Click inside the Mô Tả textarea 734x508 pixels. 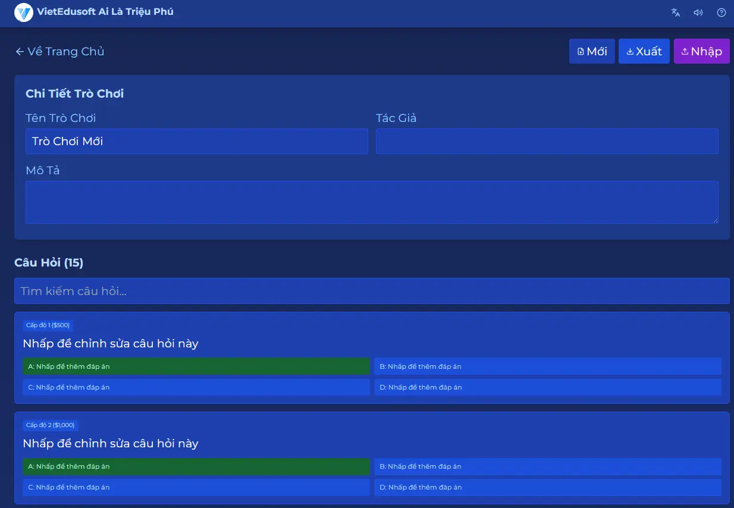[372, 202]
